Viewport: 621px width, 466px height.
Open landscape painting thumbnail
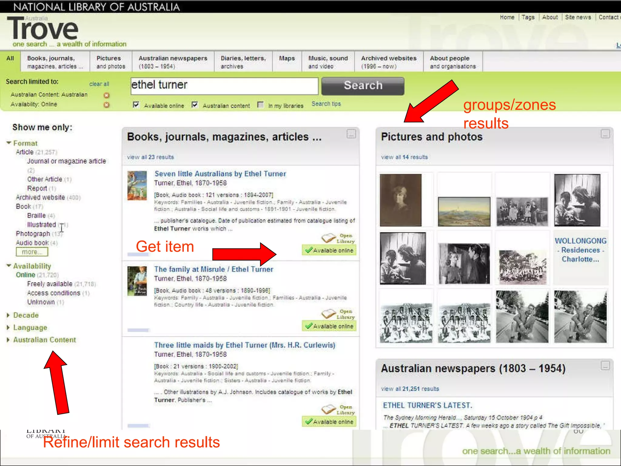click(x=464, y=211)
